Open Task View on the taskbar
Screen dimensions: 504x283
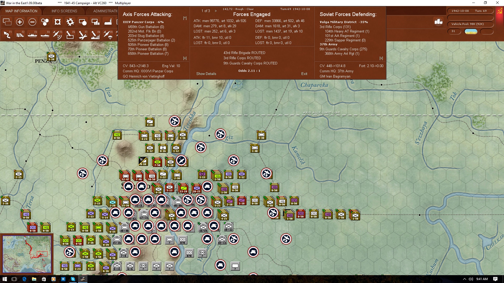[x=14, y=279]
